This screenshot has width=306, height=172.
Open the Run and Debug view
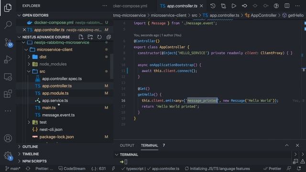pos(8,59)
